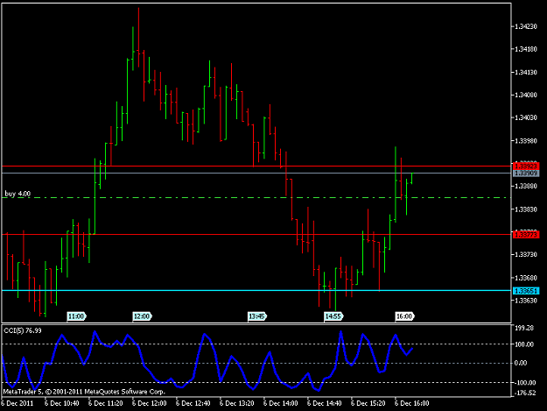547x411 pixels.
Task: Select the green dashed buy order line
Action: pos(256,198)
